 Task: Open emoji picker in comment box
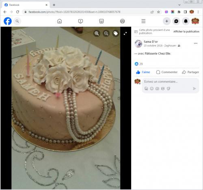pyautogui.click(x=152, y=89)
